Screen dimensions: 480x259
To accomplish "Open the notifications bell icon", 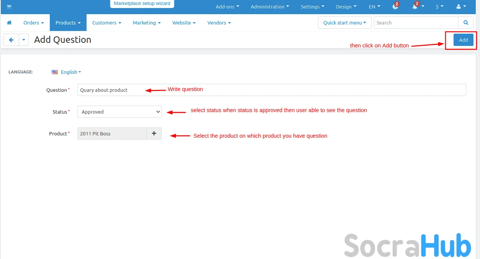I will (x=415, y=7).
